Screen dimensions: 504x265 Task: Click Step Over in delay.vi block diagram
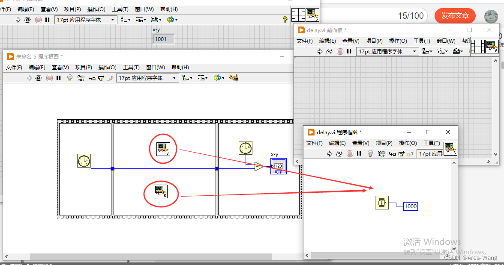[x=402, y=154]
